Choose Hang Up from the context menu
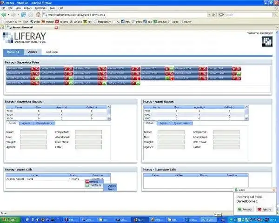The width and height of the screenshot is (279, 223). point(94,182)
